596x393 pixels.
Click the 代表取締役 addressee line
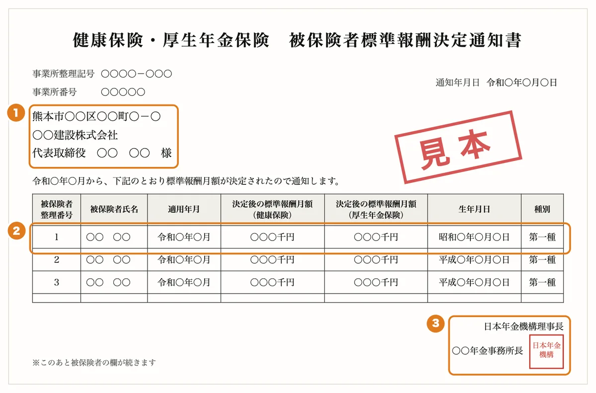[x=102, y=153]
